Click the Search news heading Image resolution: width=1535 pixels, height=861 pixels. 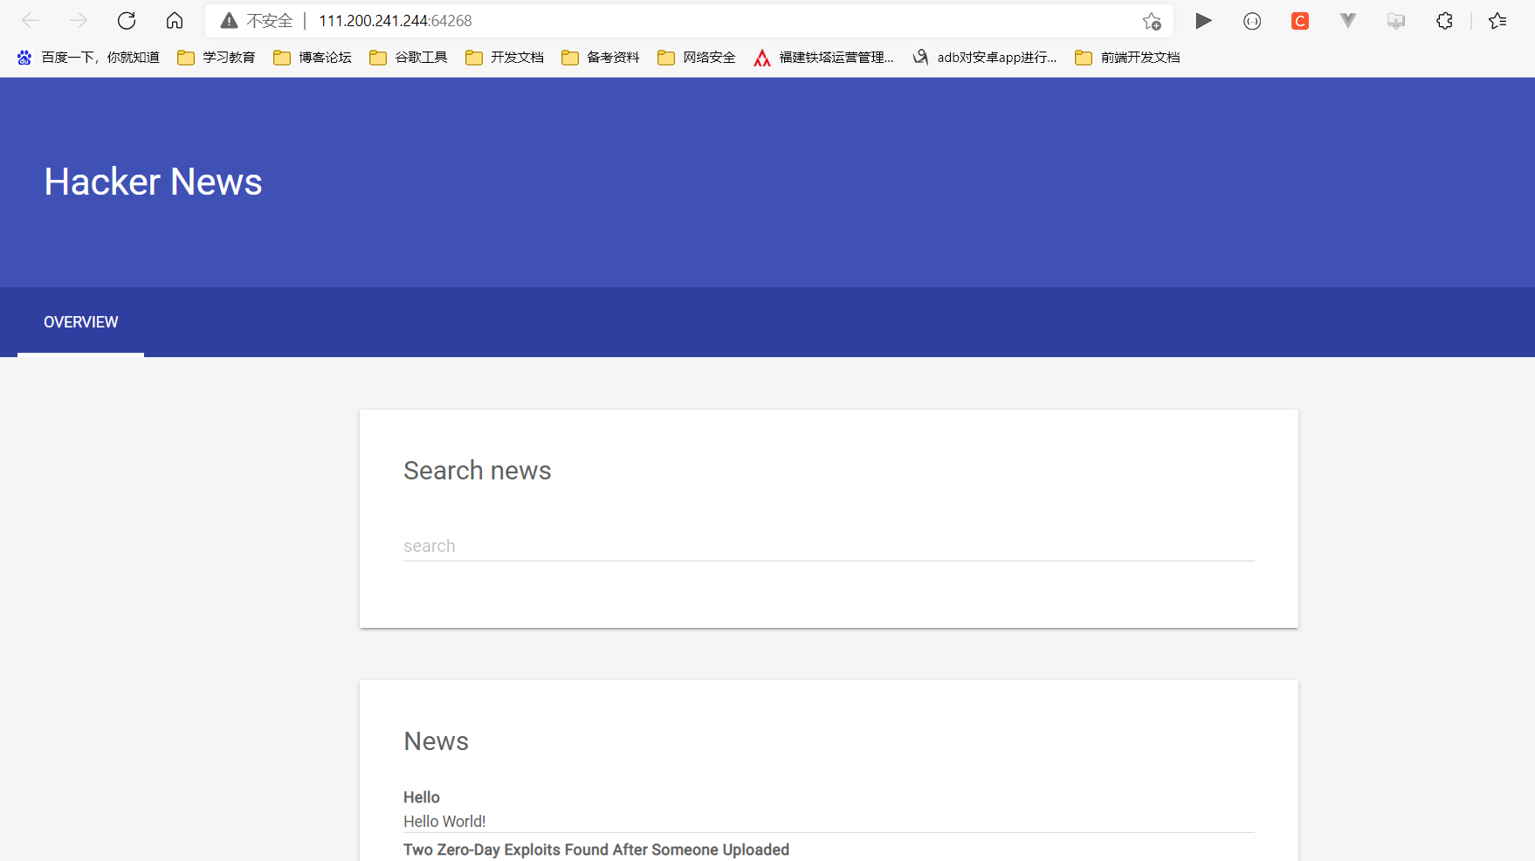478,471
